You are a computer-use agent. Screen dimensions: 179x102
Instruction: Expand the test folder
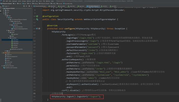coord(6,51)
